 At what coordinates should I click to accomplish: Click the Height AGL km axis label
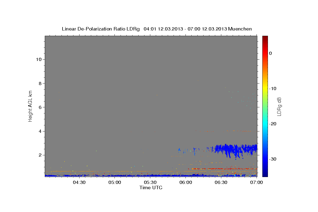[30, 106]
